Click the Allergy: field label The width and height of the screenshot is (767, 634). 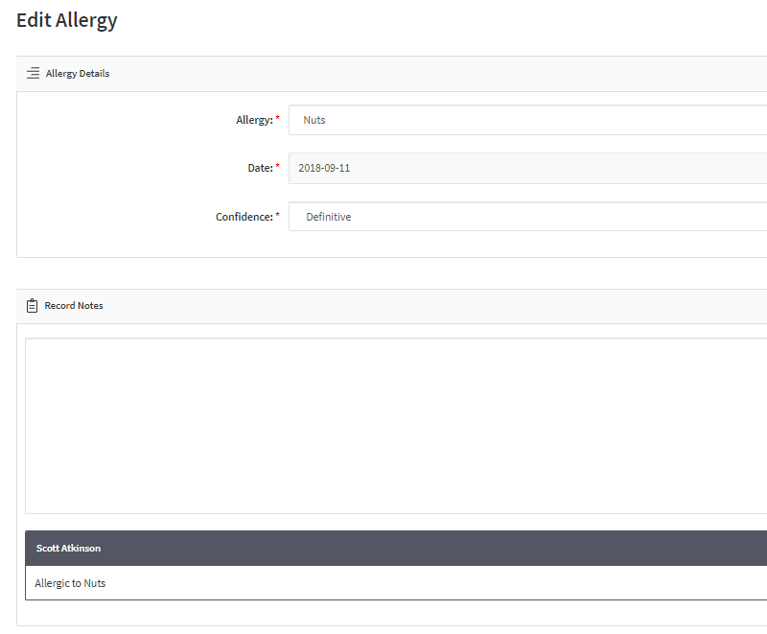coord(254,120)
